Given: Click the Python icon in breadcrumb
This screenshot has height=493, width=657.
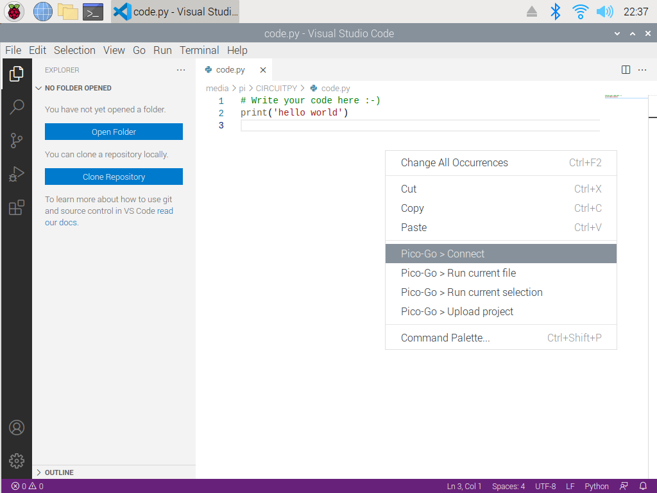Looking at the screenshot, I should tap(313, 89).
